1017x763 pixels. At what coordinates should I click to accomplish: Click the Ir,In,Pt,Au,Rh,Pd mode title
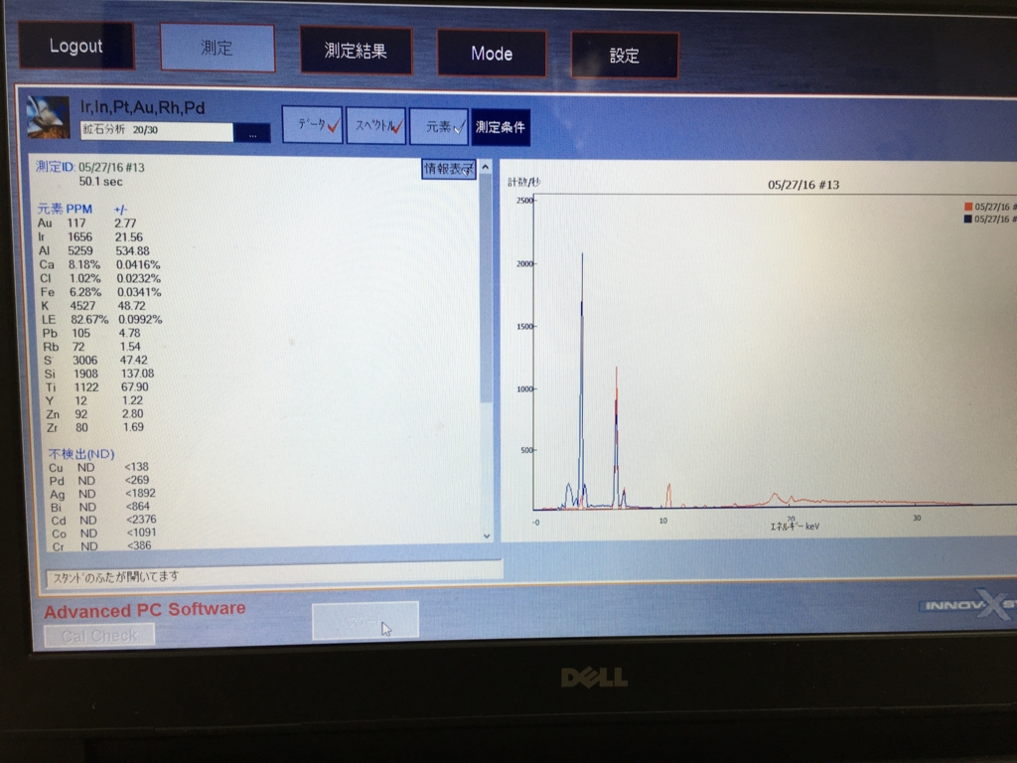point(143,107)
